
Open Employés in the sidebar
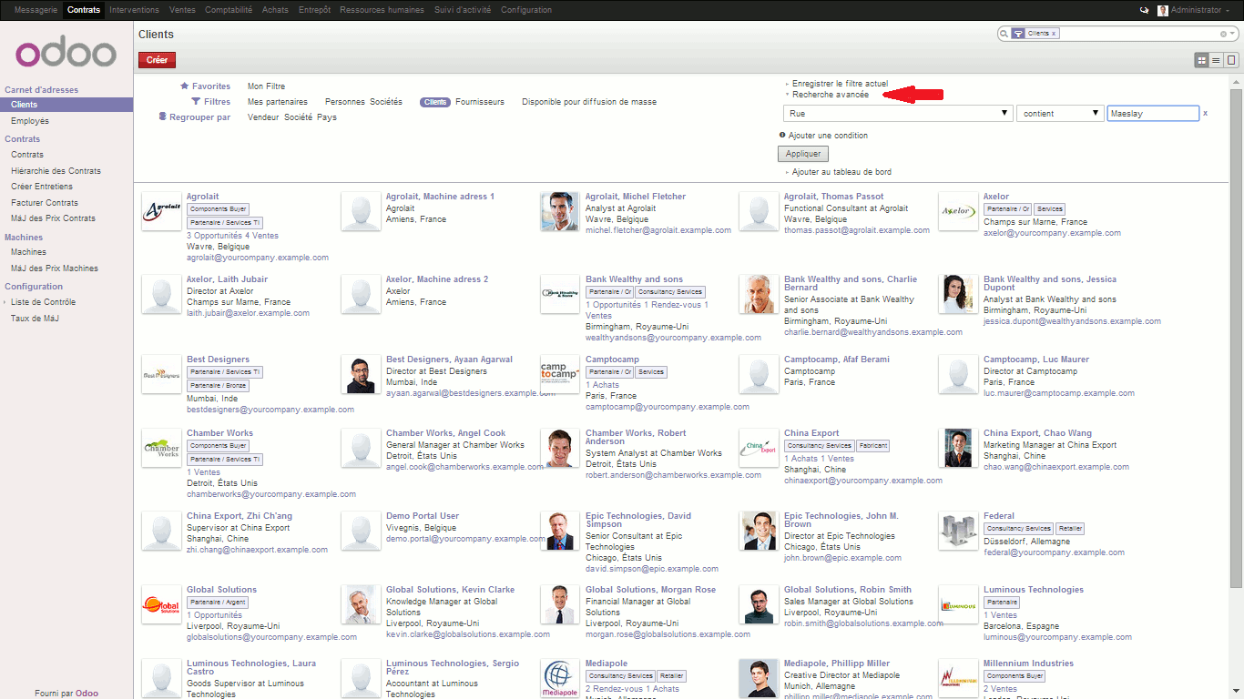click(30, 121)
